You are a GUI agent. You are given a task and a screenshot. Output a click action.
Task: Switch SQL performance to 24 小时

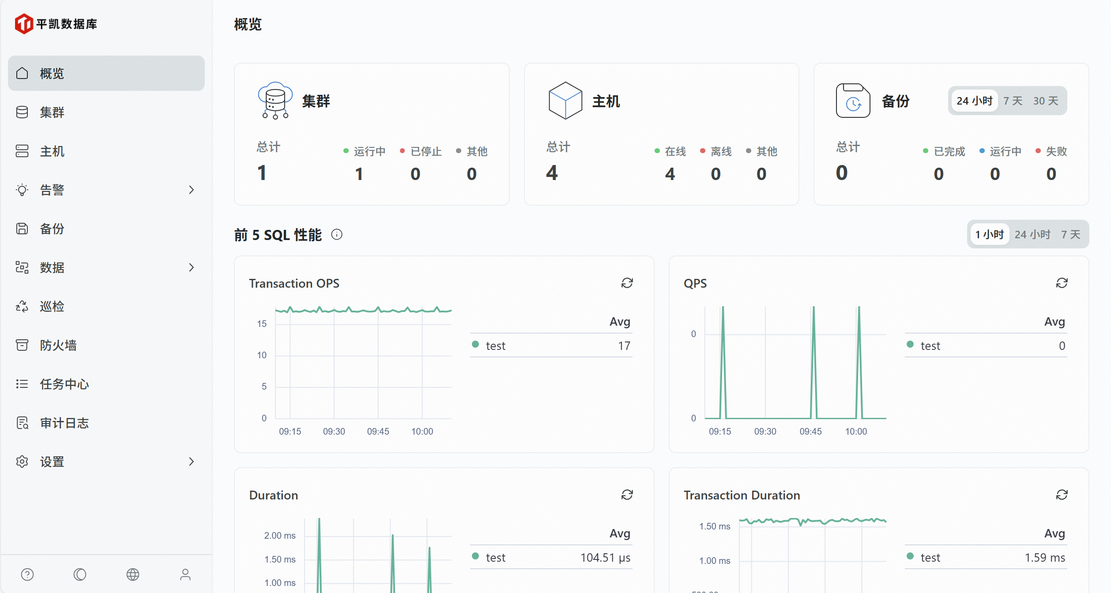tap(1032, 234)
